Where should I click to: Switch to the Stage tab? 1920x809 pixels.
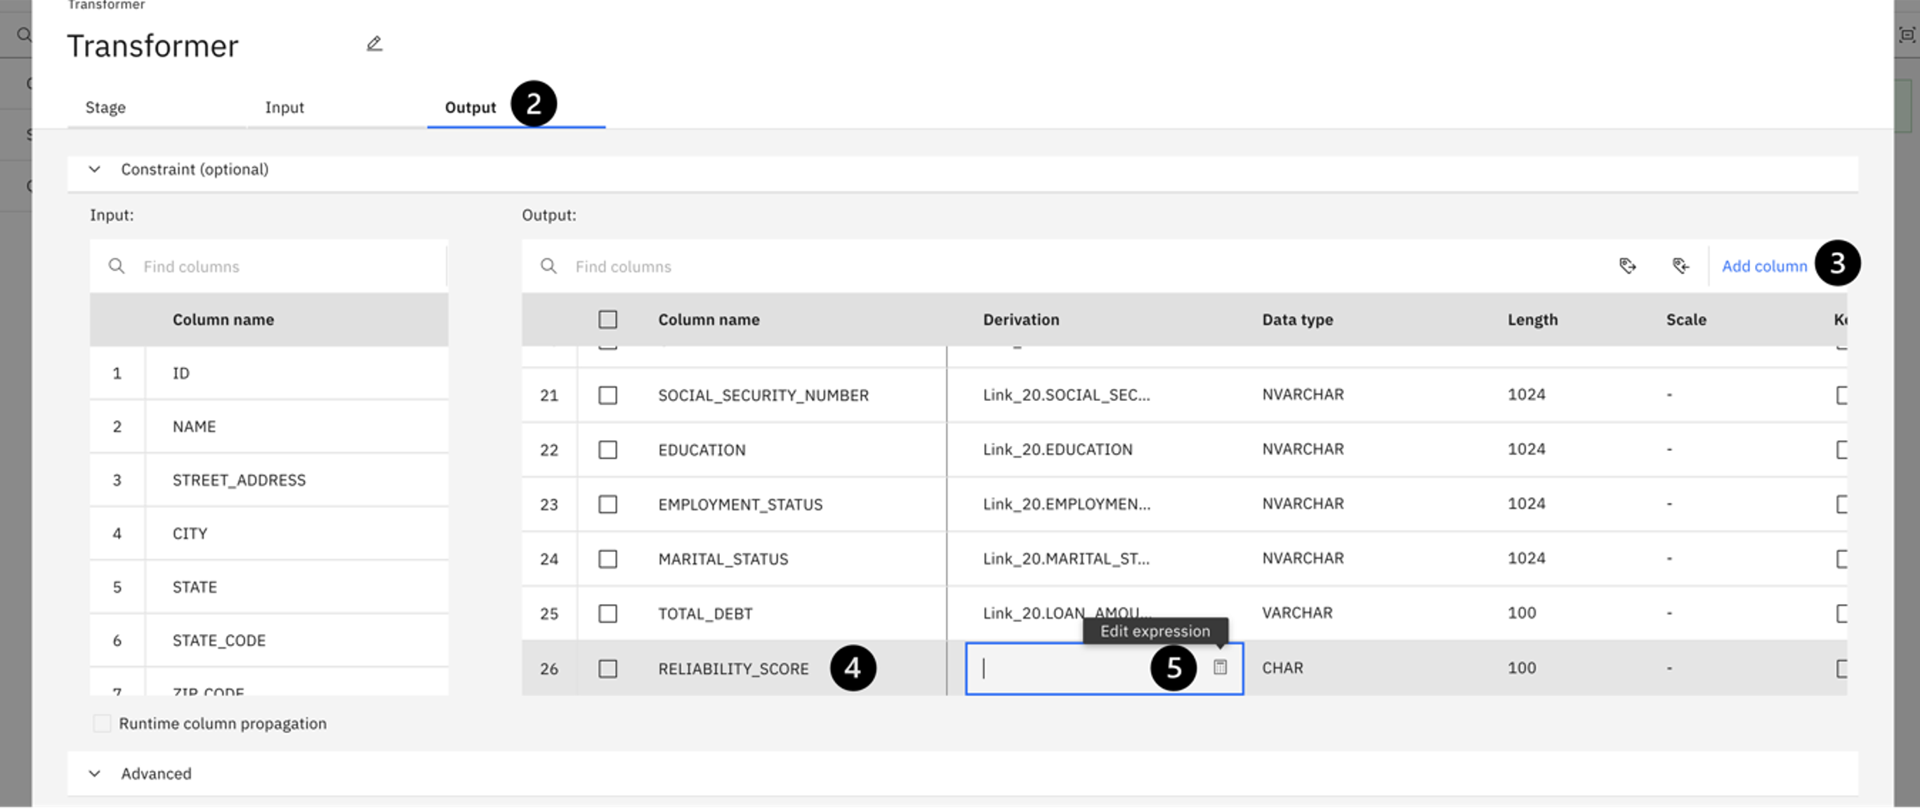(105, 107)
